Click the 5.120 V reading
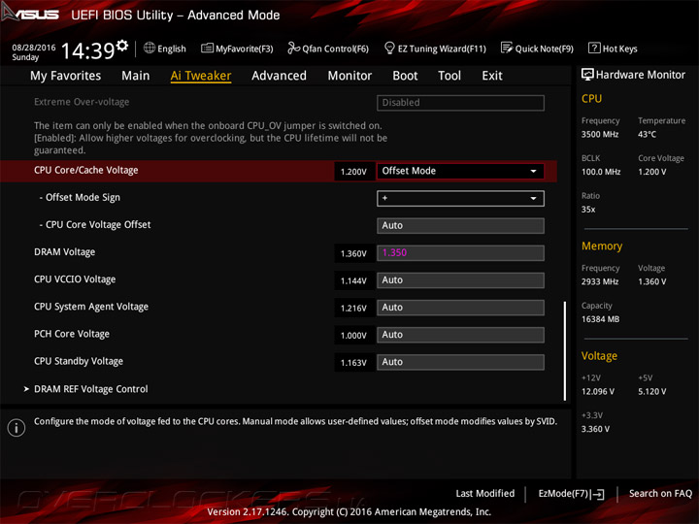 click(x=652, y=391)
